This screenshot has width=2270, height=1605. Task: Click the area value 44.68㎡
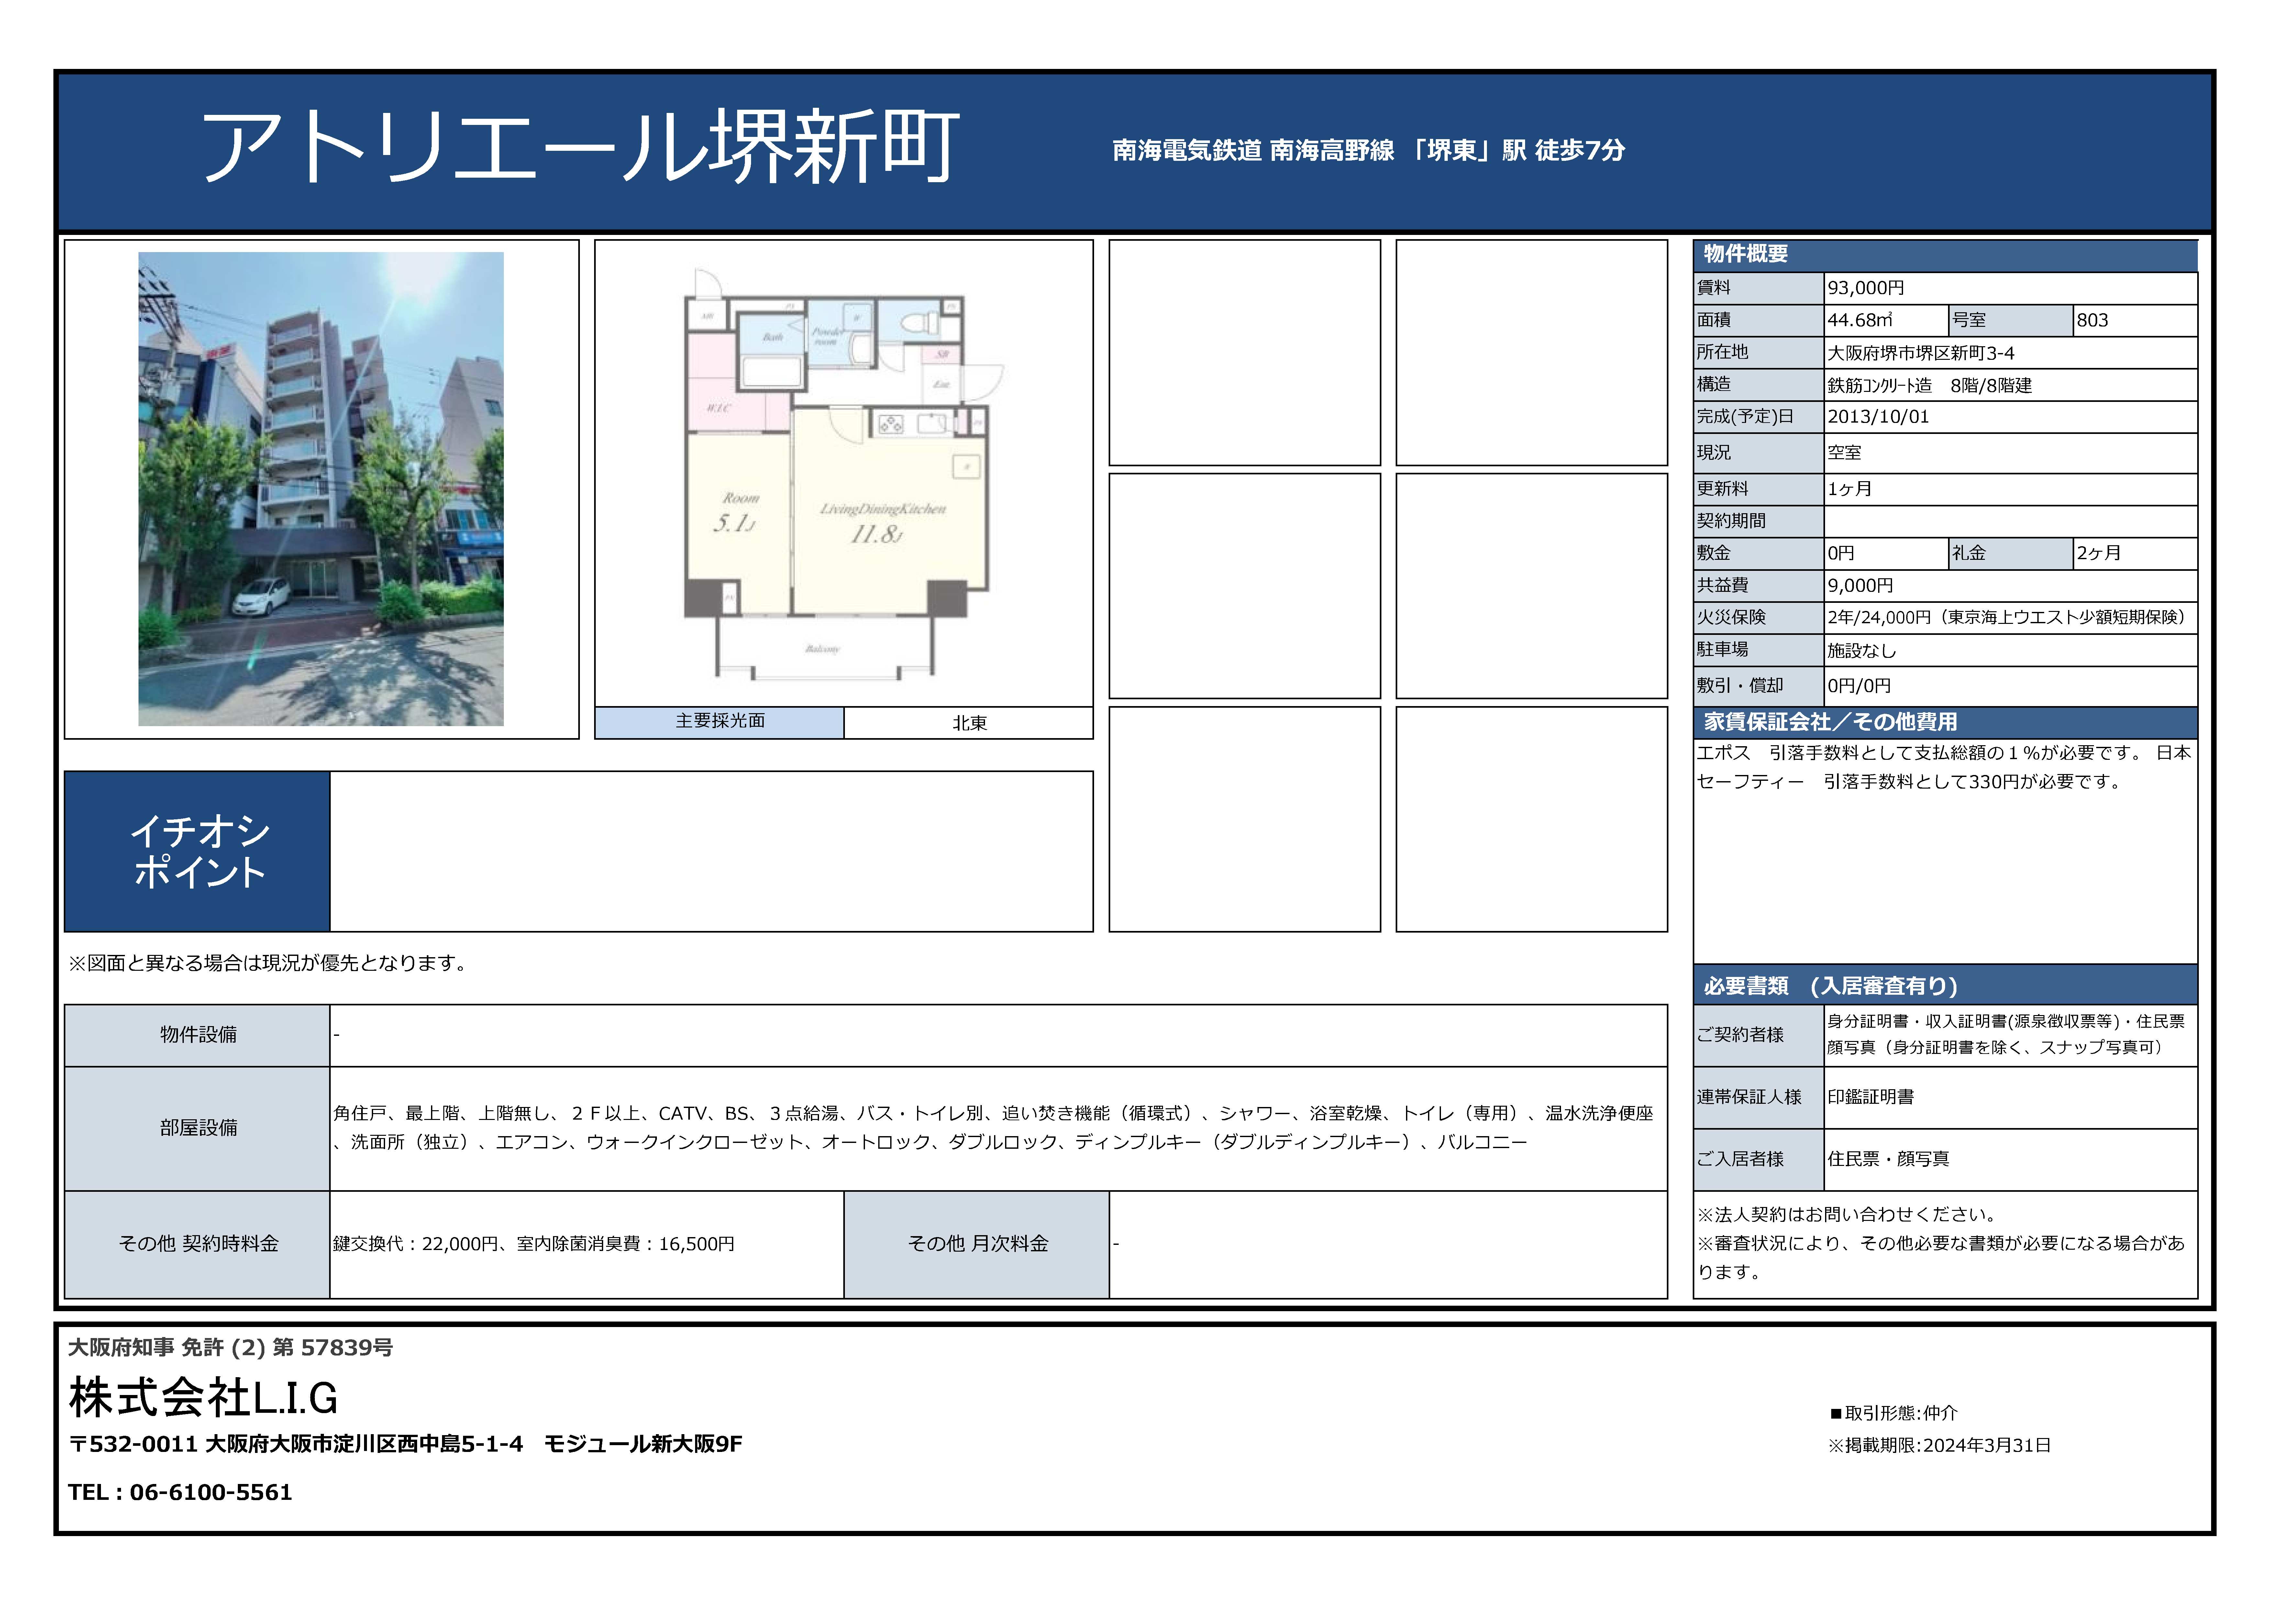tap(1860, 320)
